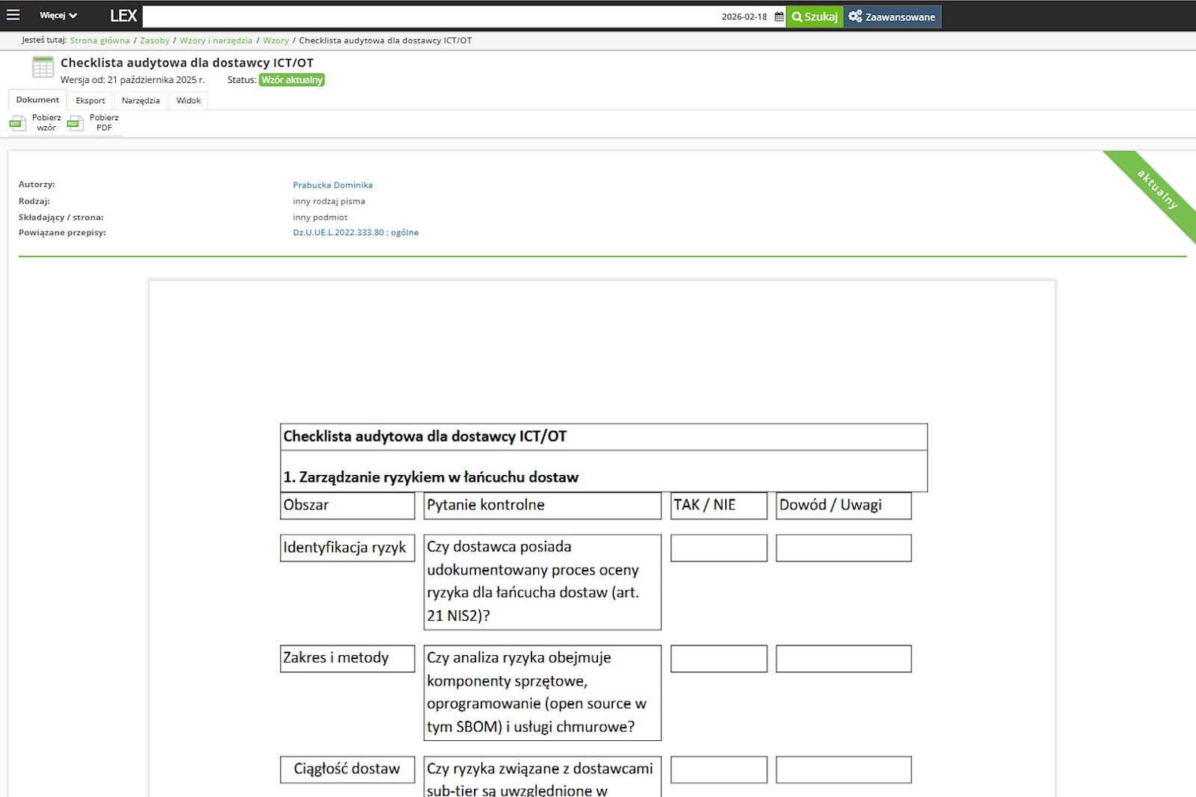Switch to the Eksport tab
The width and height of the screenshot is (1196, 797).
90,101
